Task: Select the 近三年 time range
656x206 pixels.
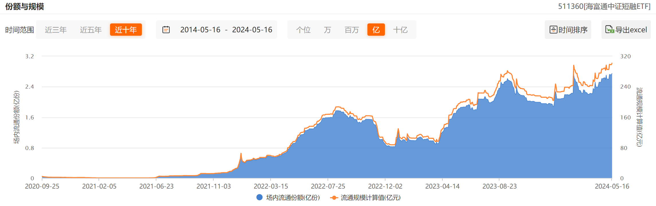Action: 56,30
